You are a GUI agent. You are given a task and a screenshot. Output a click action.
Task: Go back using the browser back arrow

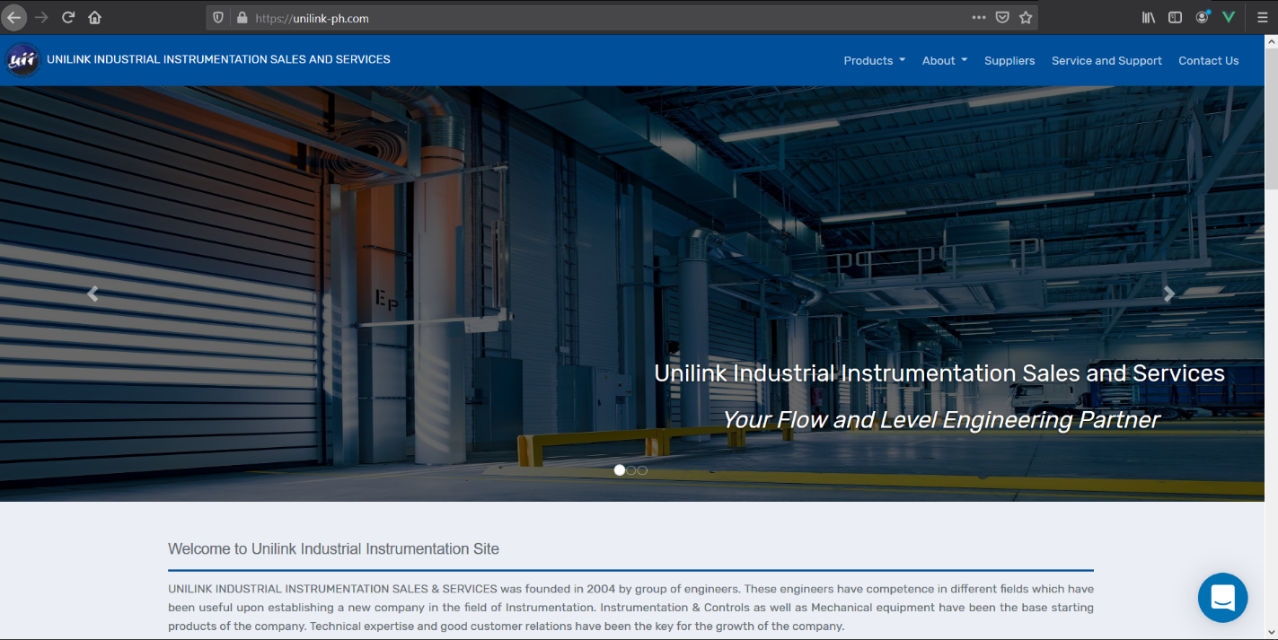point(14,17)
